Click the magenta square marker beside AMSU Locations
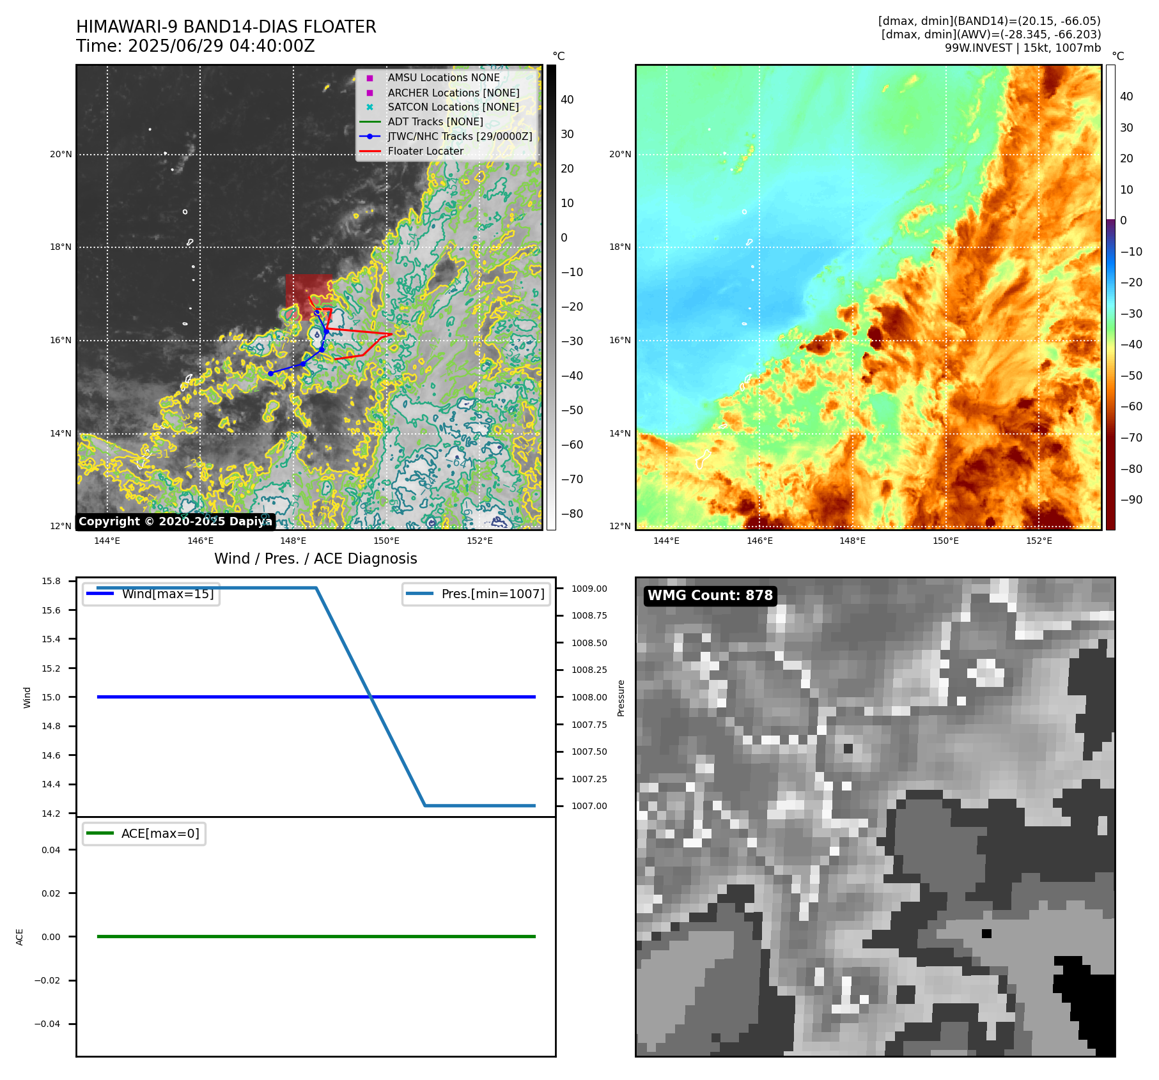This screenshot has width=1159, height=1080. click(369, 78)
